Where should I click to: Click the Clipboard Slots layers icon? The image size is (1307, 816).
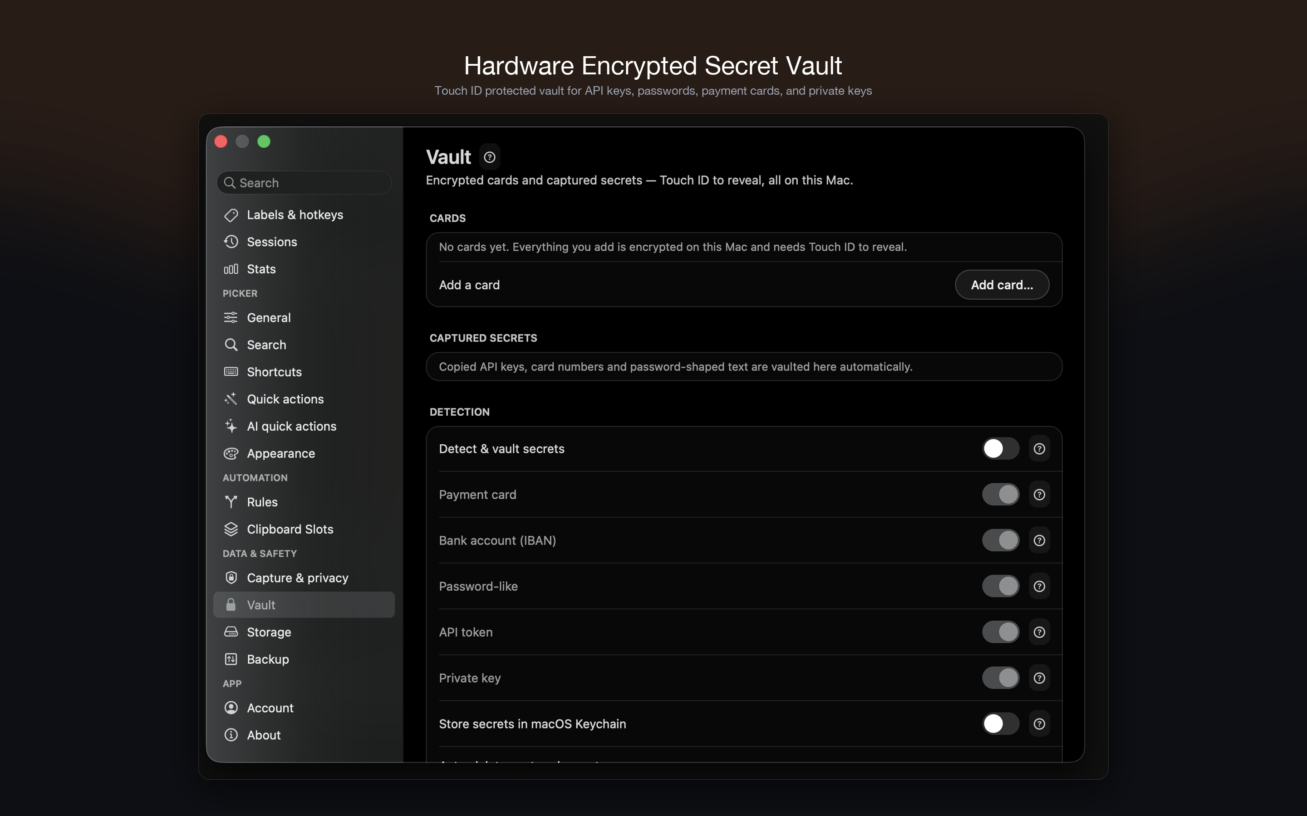click(231, 529)
